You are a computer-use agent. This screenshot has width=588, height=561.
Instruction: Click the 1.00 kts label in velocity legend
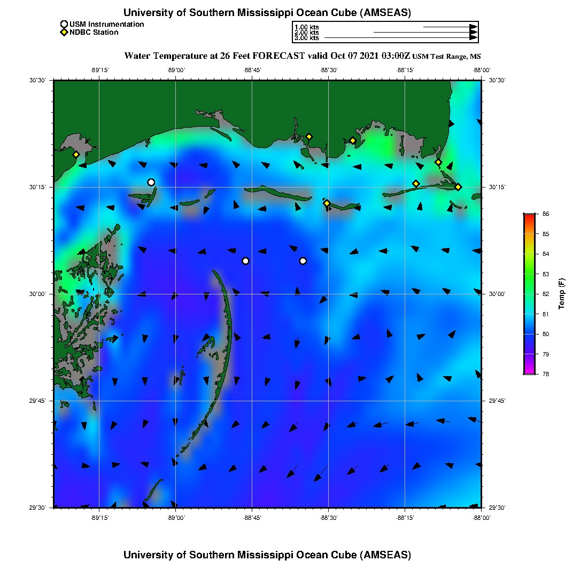(x=306, y=27)
